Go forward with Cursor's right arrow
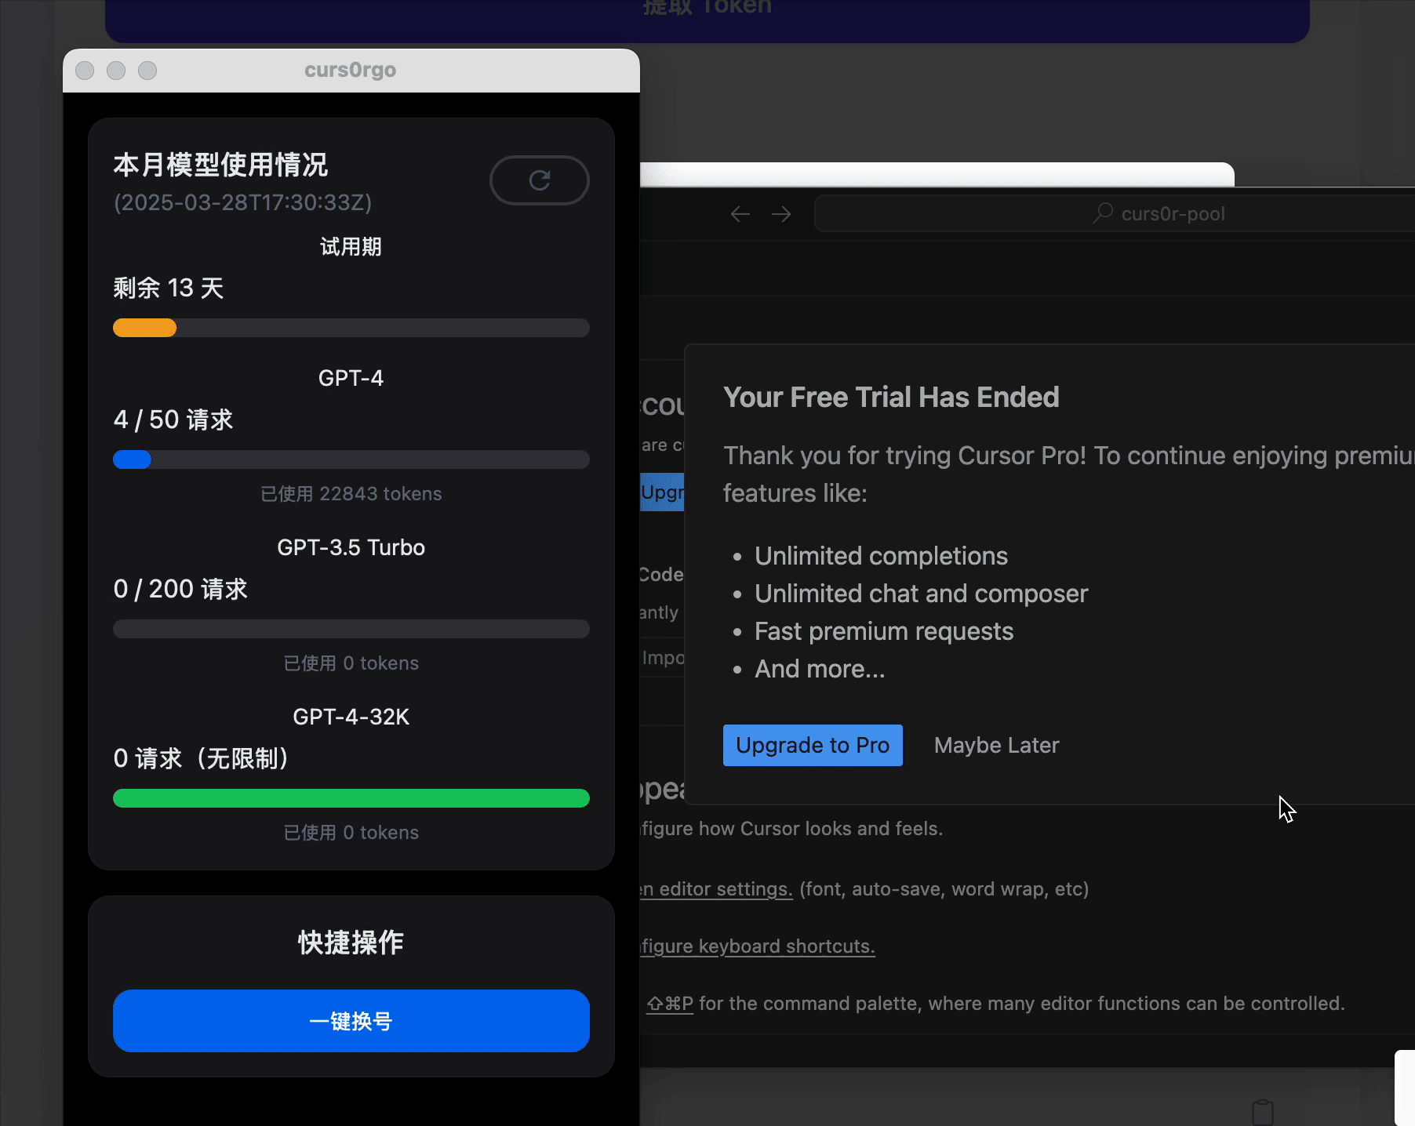1415x1126 pixels. pyautogui.click(x=781, y=214)
